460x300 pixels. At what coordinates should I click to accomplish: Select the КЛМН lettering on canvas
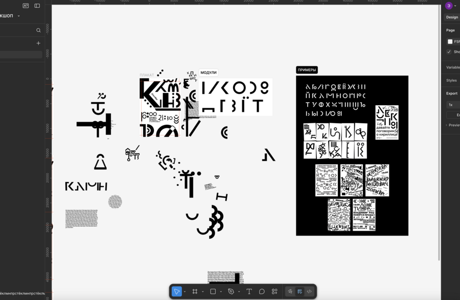[86, 186]
